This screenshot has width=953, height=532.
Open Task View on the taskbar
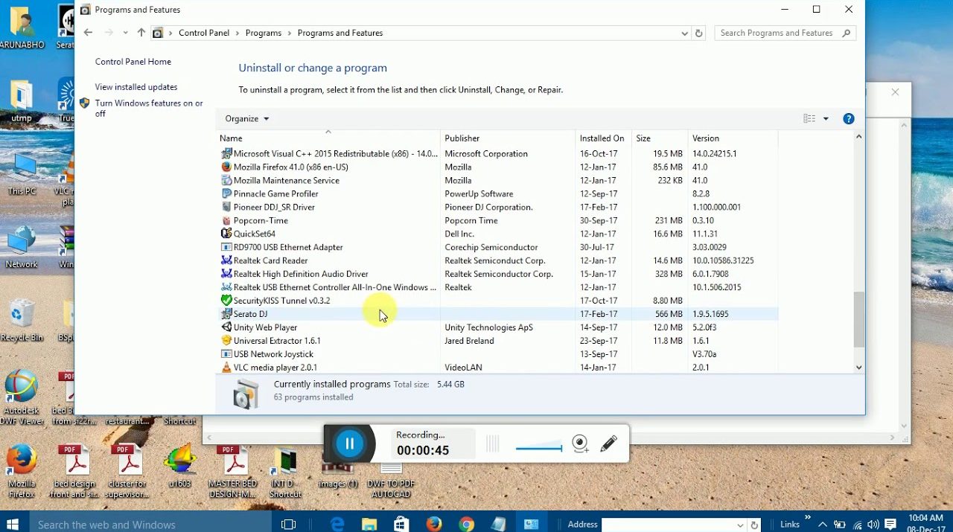coord(289,525)
